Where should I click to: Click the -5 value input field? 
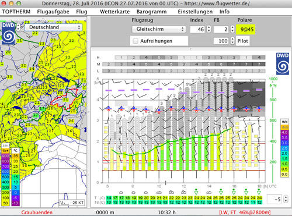(x=276, y=199)
